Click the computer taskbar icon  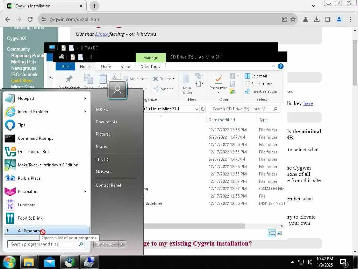click(89, 262)
